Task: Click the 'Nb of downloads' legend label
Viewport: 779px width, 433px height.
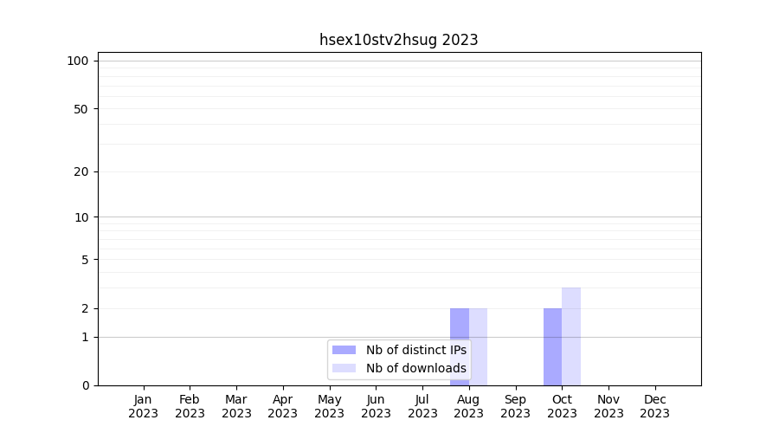Action: (415, 368)
